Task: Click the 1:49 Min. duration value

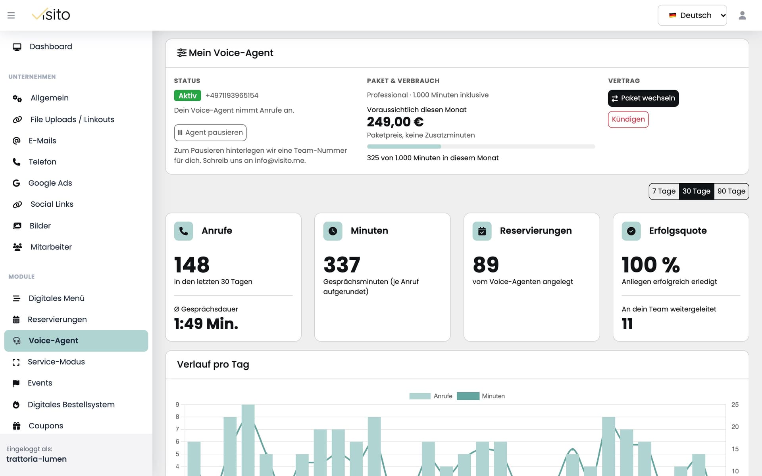Action: click(206, 324)
